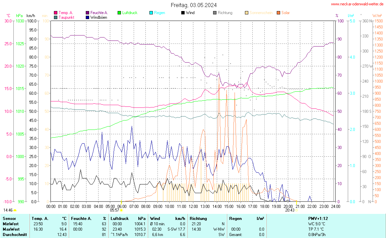Click the Sensor header in the table
The height and width of the screenshot is (238, 386).
[9, 218]
